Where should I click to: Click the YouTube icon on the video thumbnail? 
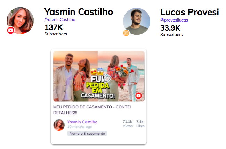pyautogui.click(x=138, y=96)
